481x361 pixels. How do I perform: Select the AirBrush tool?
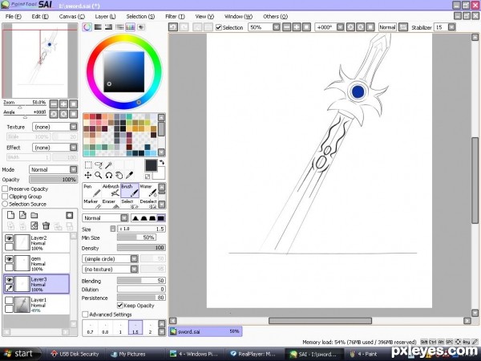pyautogui.click(x=111, y=190)
